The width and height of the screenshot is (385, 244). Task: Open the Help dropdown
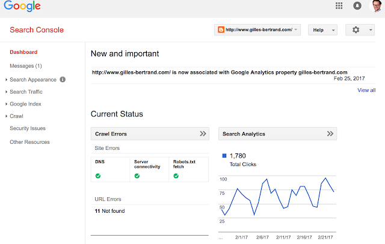coord(322,29)
